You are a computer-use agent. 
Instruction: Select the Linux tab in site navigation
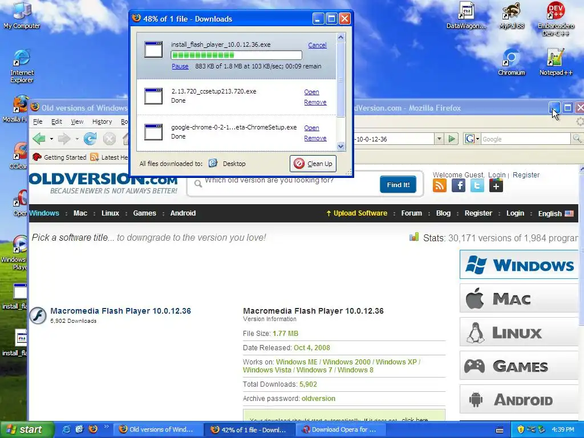[110, 213]
